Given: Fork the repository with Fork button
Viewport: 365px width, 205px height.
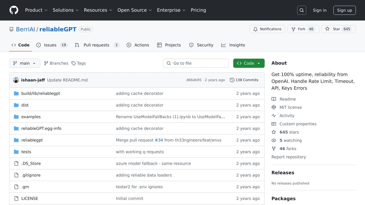Looking at the screenshot, I should tap(303, 29).
